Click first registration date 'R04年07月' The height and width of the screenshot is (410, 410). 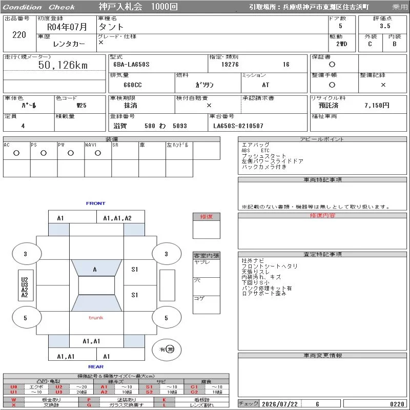pos(67,27)
